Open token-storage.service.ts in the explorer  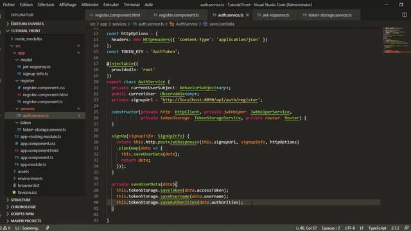[44, 130]
